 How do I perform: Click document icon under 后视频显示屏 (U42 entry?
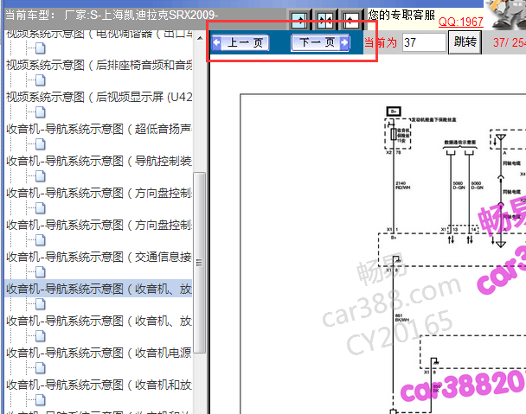click(x=41, y=112)
